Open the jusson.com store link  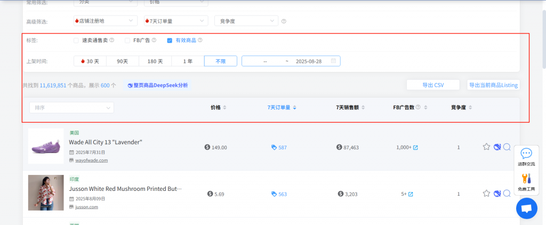click(87, 206)
